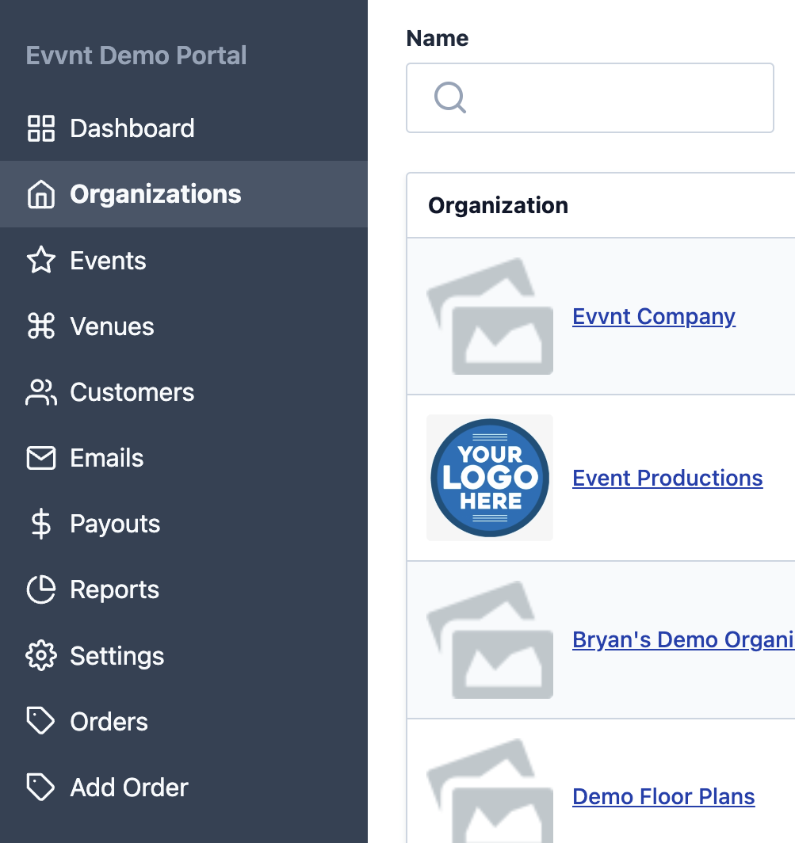Screen dimensions: 795x843
Task: Click the Settings gear icon
Action: pos(41,656)
